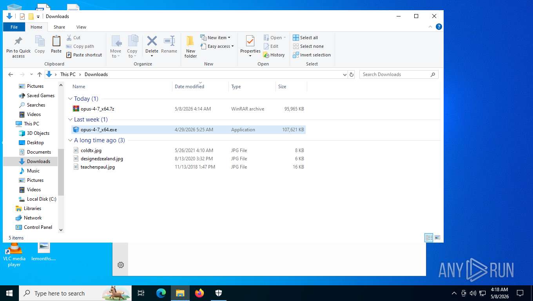Minimize the ribbon chevron
Screen dimensions: 533x301
pyautogui.click(x=431, y=27)
